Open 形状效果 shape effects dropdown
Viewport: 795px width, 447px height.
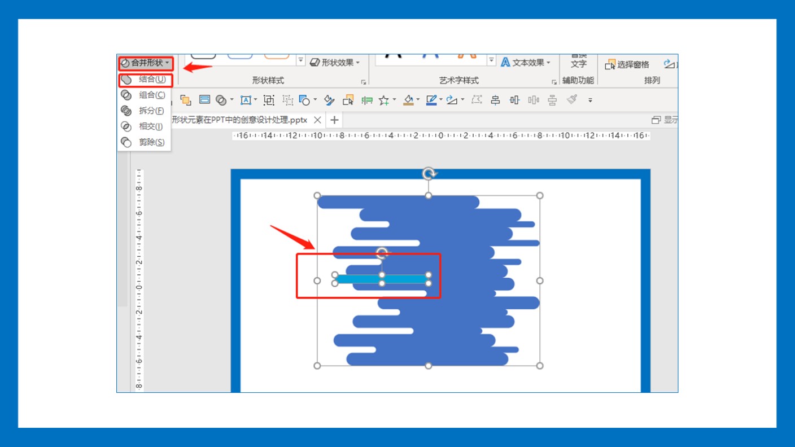(335, 63)
